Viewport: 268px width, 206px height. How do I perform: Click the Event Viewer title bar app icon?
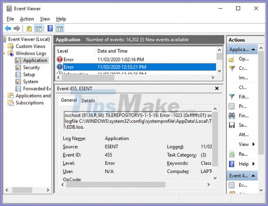point(9,8)
